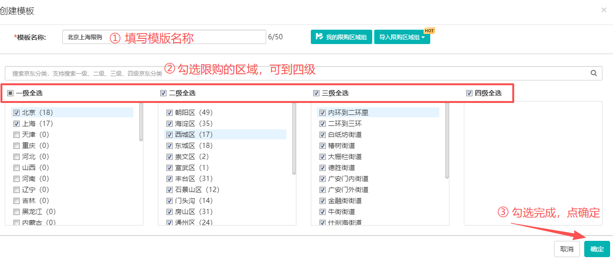This screenshot has height=260, width=613.
Task: Close the create template dialog
Action: pyautogui.click(x=603, y=10)
